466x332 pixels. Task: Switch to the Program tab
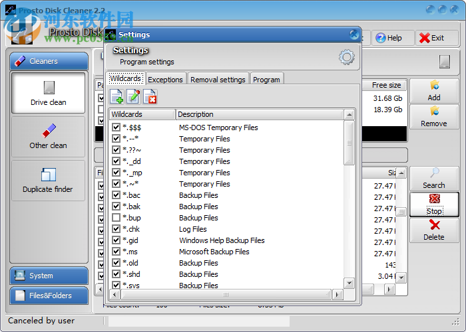[x=266, y=80]
